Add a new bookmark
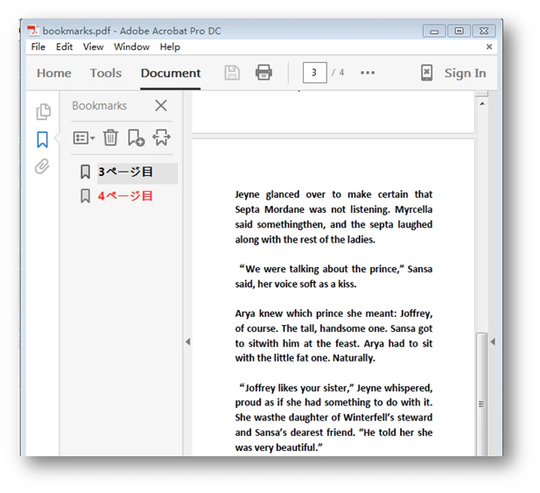This screenshot has width=540, height=493. 136,137
